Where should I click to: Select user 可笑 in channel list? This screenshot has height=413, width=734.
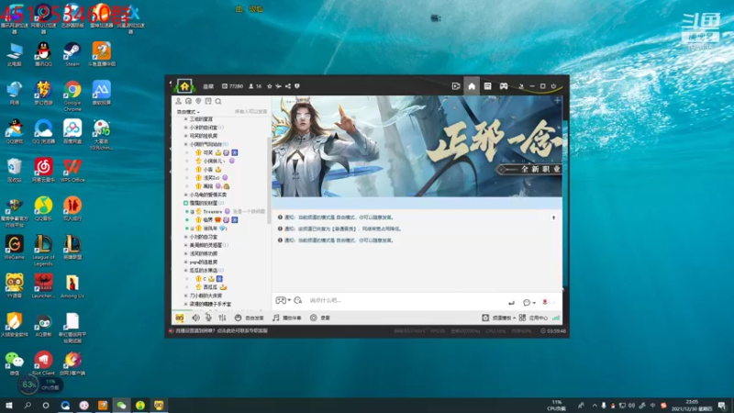tap(208, 152)
